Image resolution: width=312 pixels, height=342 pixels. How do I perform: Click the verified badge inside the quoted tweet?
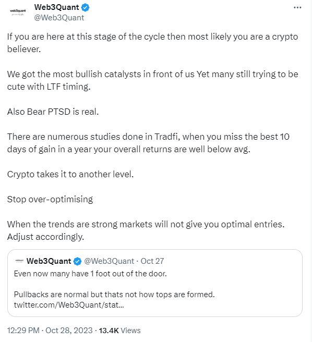(x=77, y=261)
